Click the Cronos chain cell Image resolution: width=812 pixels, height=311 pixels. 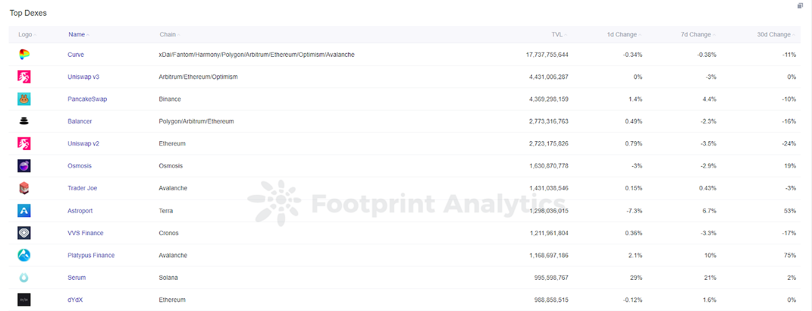coord(169,233)
